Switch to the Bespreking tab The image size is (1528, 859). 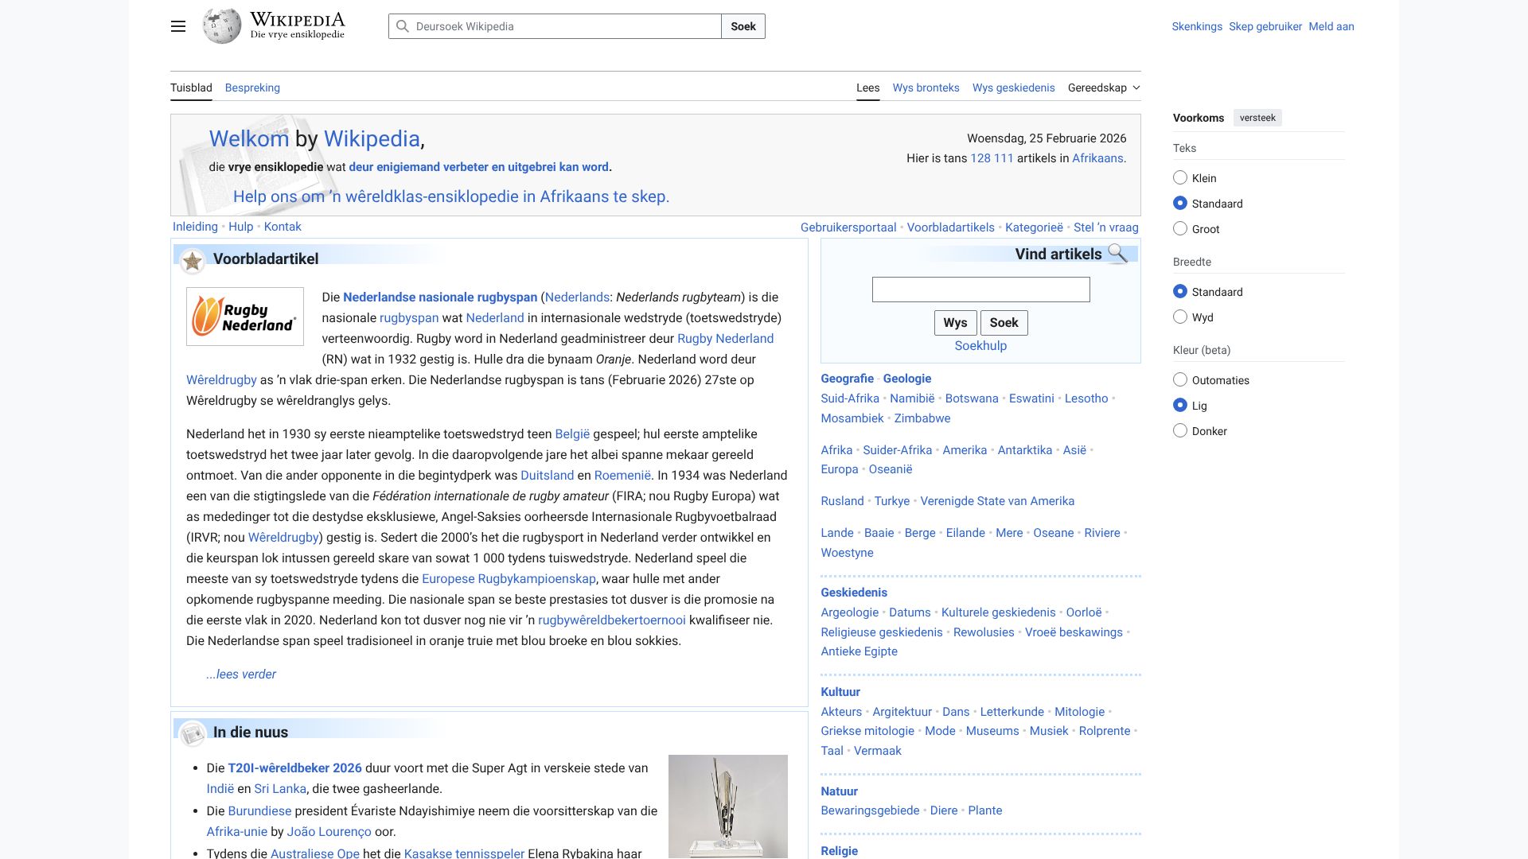point(252,87)
